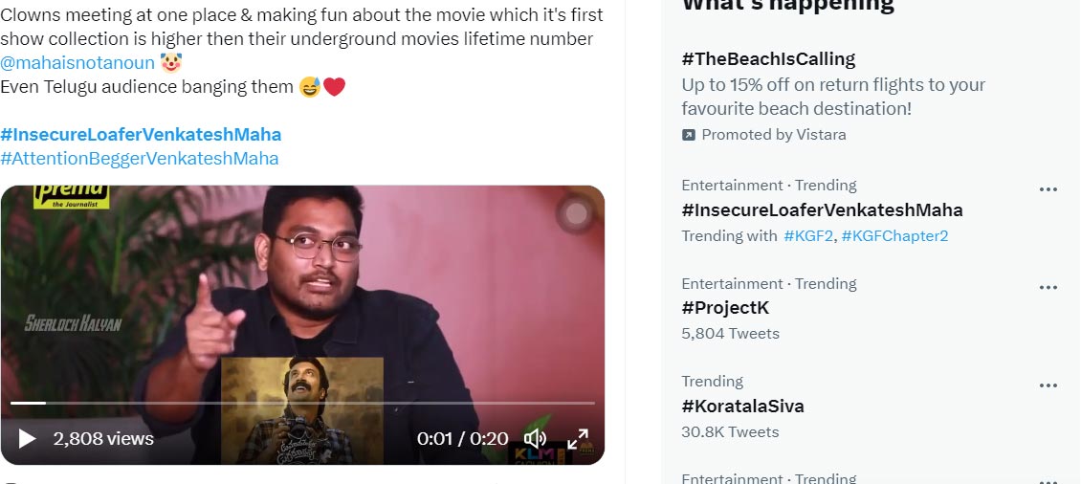
Task: Click the video thumbnail of the man pointing
Action: pyautogui.click(x=302, y=287)
